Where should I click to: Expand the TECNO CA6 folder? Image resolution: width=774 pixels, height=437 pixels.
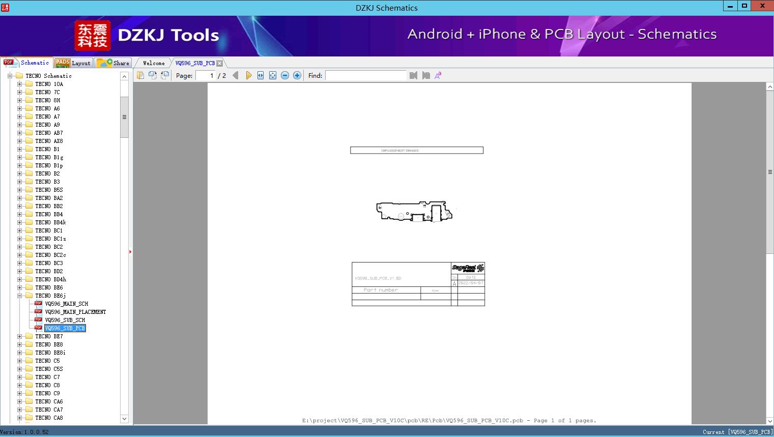tap(19, 401)
